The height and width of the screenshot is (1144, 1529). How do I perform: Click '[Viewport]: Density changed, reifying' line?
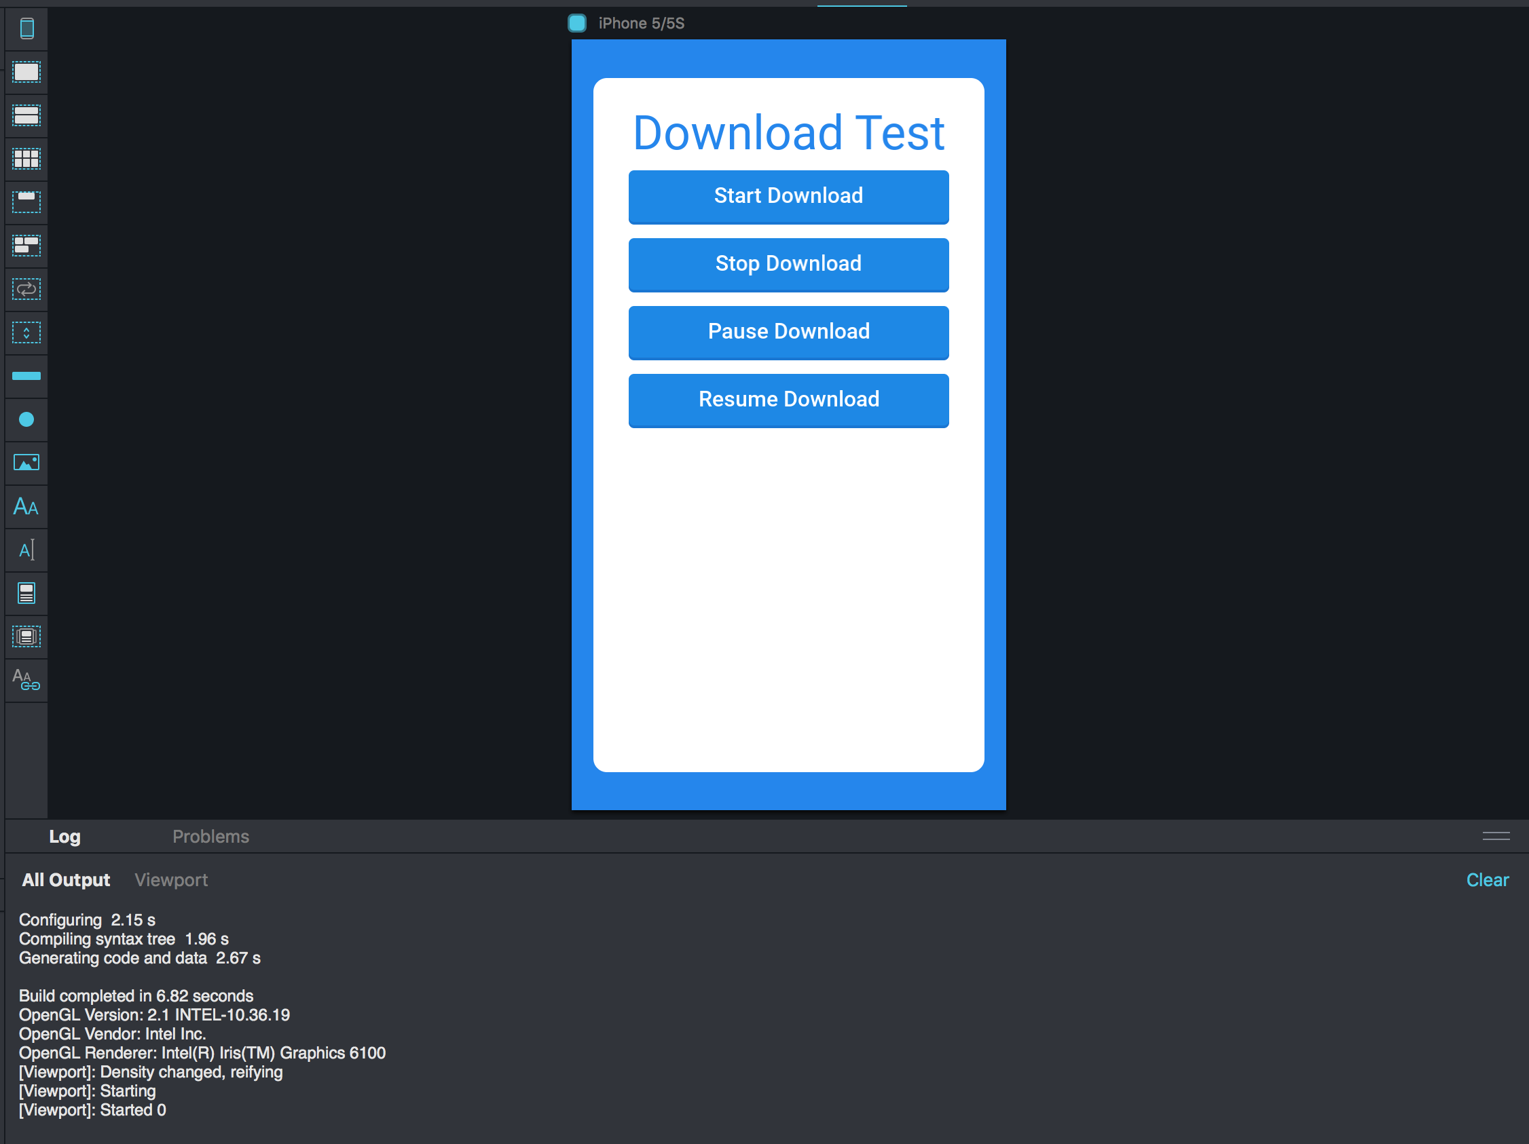(151, 1072)
